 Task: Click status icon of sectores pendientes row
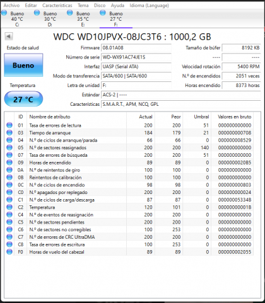9,222
